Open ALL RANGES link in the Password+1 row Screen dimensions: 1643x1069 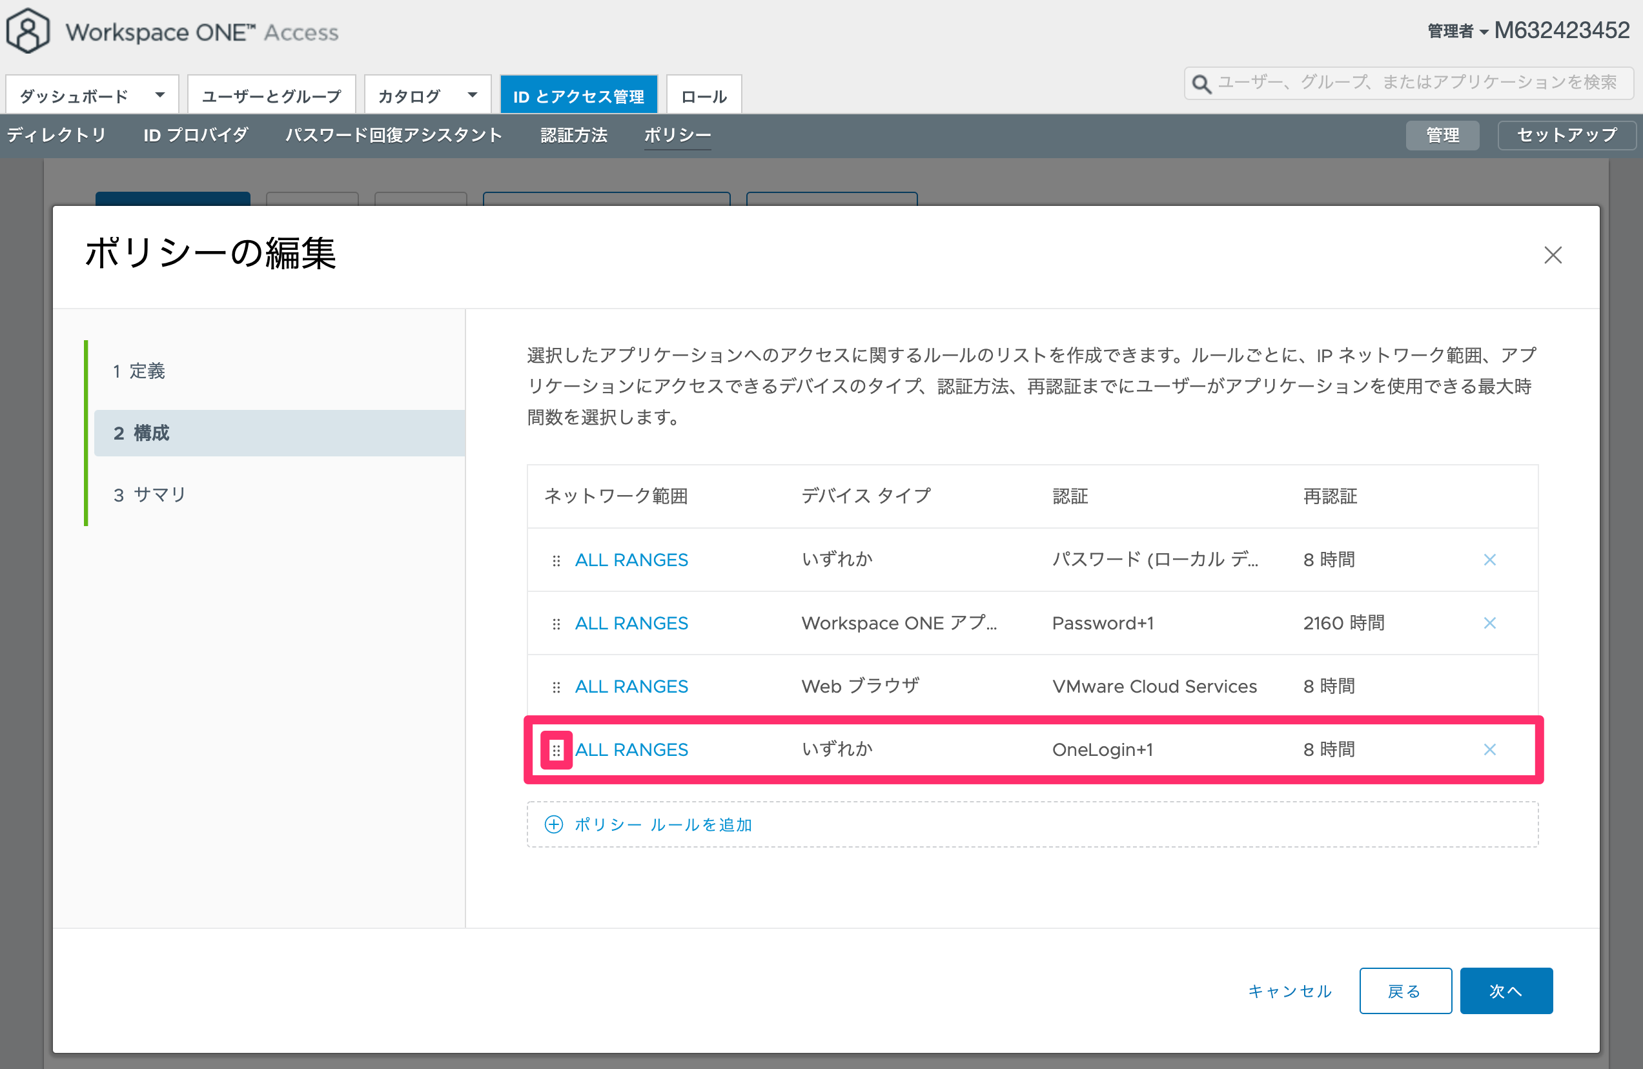[631, 623]
